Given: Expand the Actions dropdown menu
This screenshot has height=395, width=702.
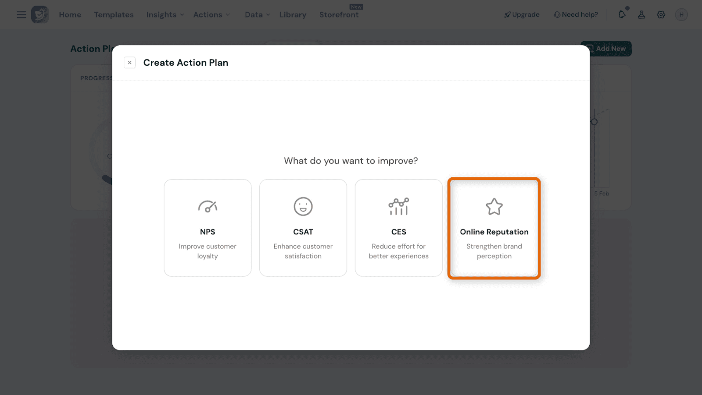Looking at the screenshot, I should point(211,14).
